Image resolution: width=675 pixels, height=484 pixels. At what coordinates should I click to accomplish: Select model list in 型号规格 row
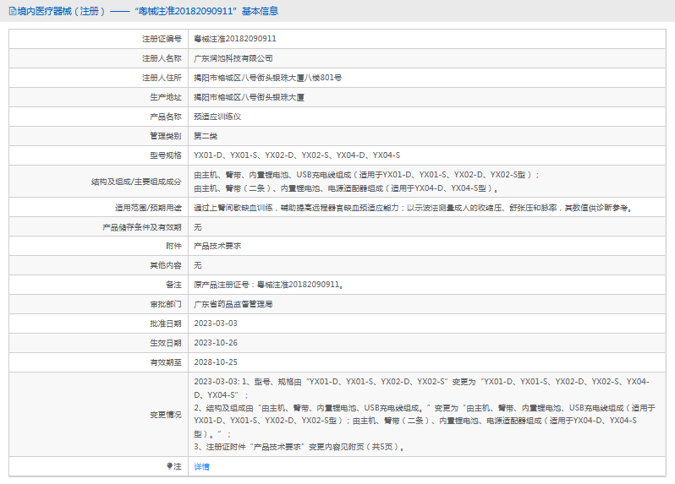[297, 155]
